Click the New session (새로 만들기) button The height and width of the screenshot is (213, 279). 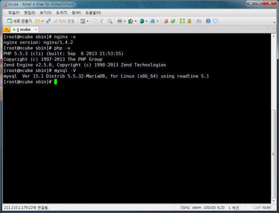point(19,21)
